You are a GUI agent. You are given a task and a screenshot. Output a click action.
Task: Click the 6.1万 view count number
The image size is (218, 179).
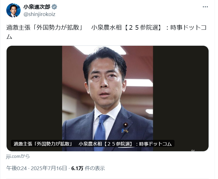(x=77, y=168)
